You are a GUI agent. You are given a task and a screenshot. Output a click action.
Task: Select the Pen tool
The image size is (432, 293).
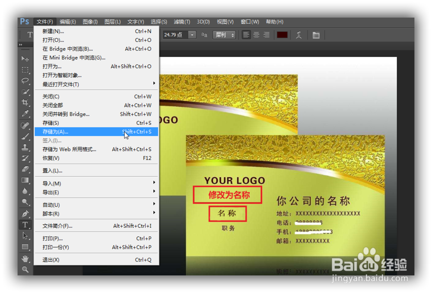(25, 213)
